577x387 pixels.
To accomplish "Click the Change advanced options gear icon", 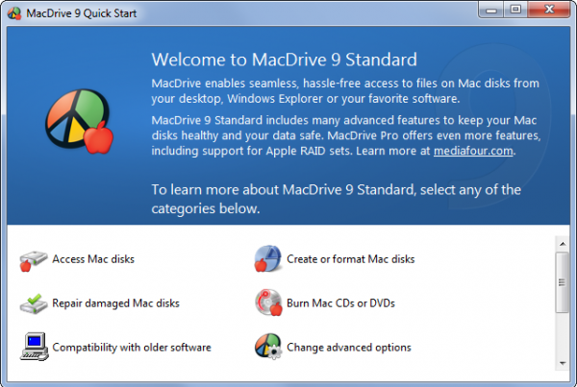I will coord(268,347).
